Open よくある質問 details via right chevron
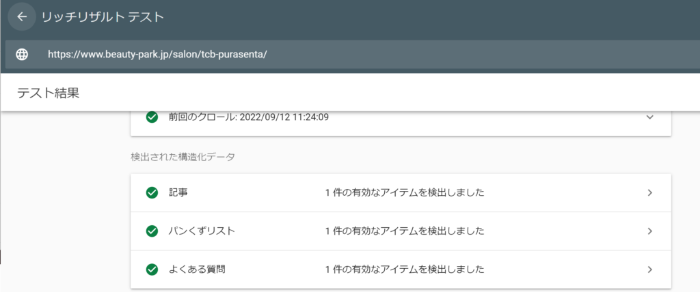 click(650, 269)
